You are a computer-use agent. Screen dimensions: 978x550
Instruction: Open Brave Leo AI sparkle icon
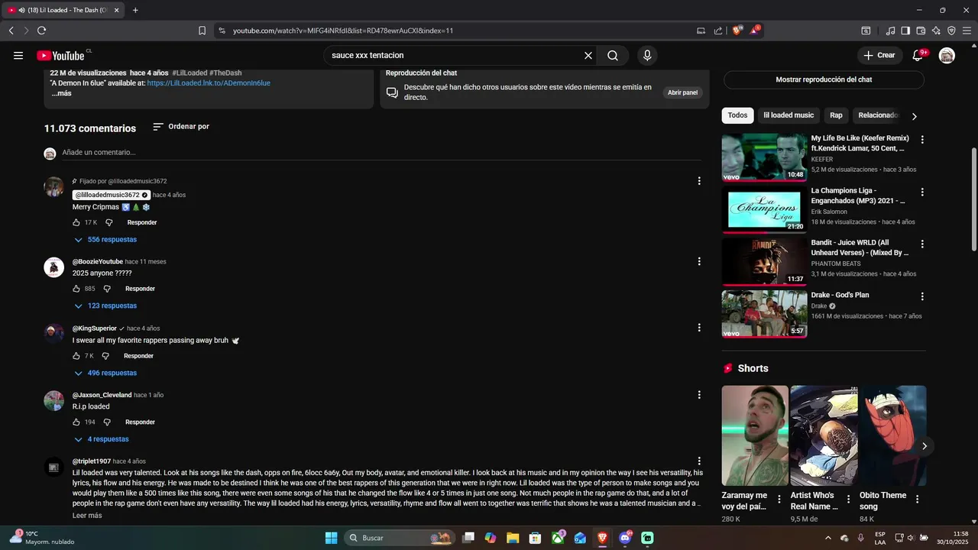tap(936, 31)
